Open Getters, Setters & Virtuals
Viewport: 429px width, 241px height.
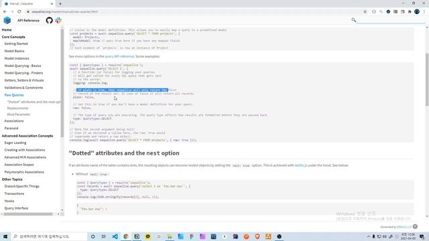click(x=24, y=80)
